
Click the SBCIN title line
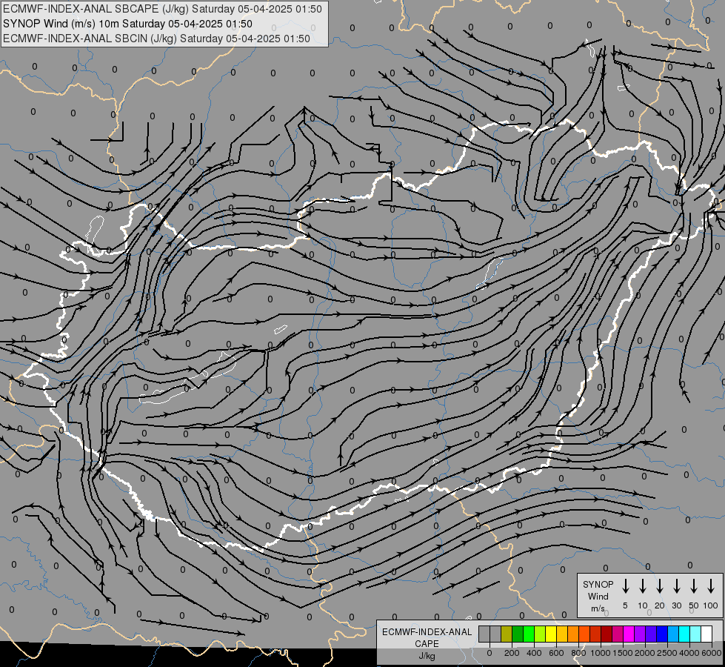tap(156, 39)
